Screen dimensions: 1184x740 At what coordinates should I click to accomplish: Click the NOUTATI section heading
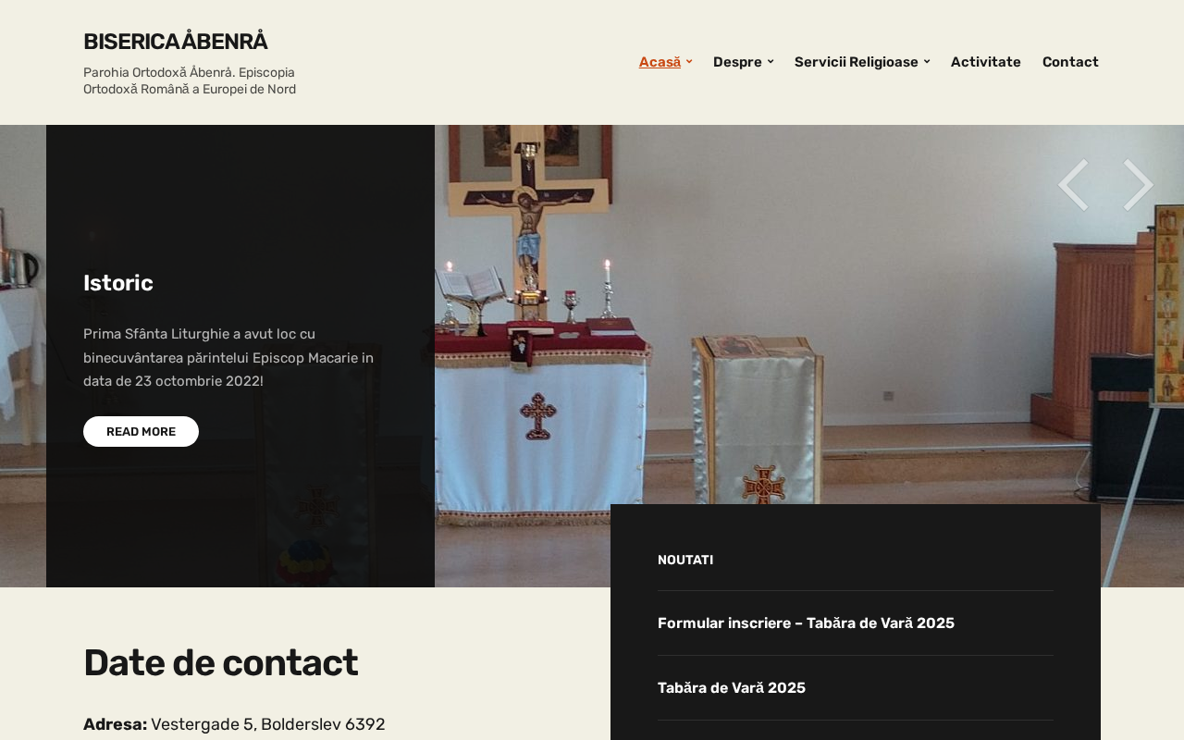tap(685, 560)
